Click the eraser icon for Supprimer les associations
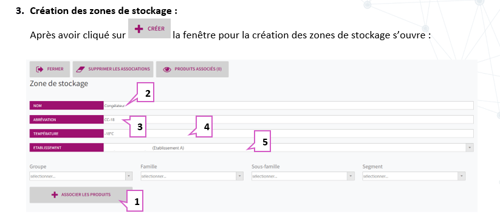This screenshot has width=500, height=219. pos(80,69)
